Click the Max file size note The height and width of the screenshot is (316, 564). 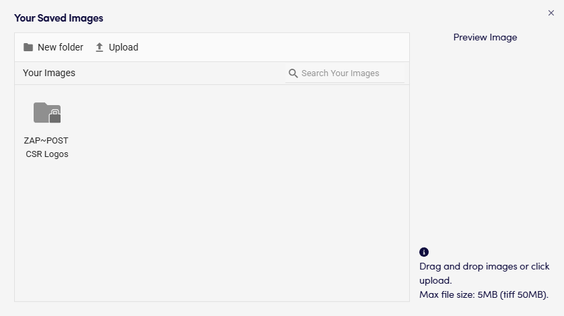(484, 294)
